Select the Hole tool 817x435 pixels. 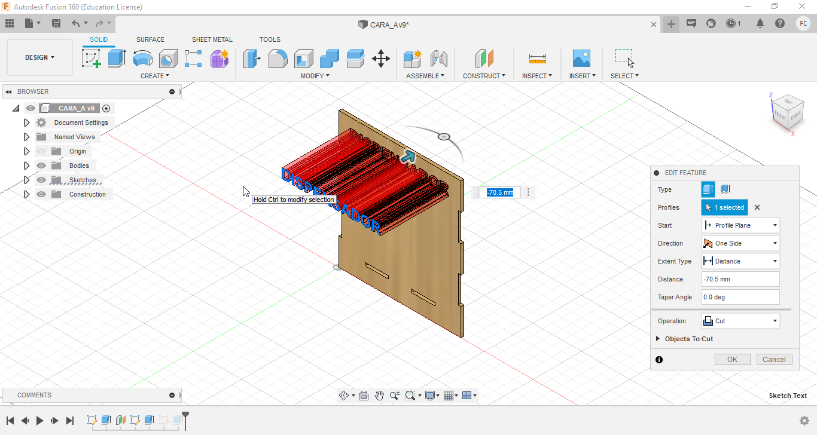168,59
